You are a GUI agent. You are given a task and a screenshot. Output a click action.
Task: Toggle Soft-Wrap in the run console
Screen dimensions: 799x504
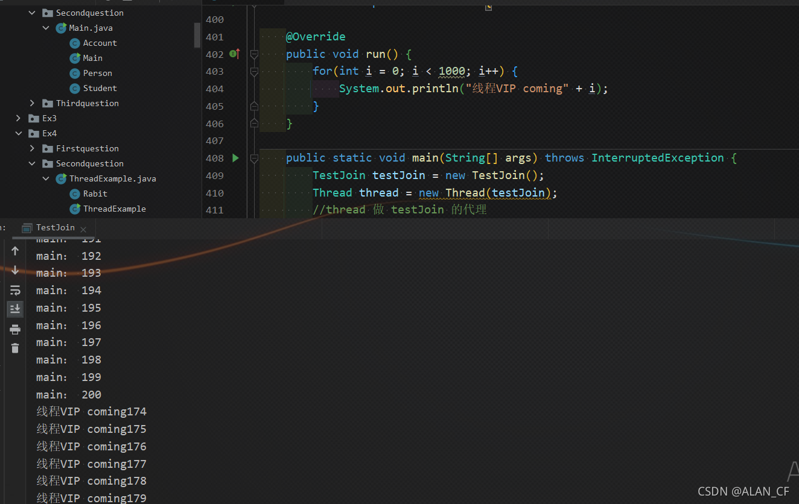(x=15, y=290)
